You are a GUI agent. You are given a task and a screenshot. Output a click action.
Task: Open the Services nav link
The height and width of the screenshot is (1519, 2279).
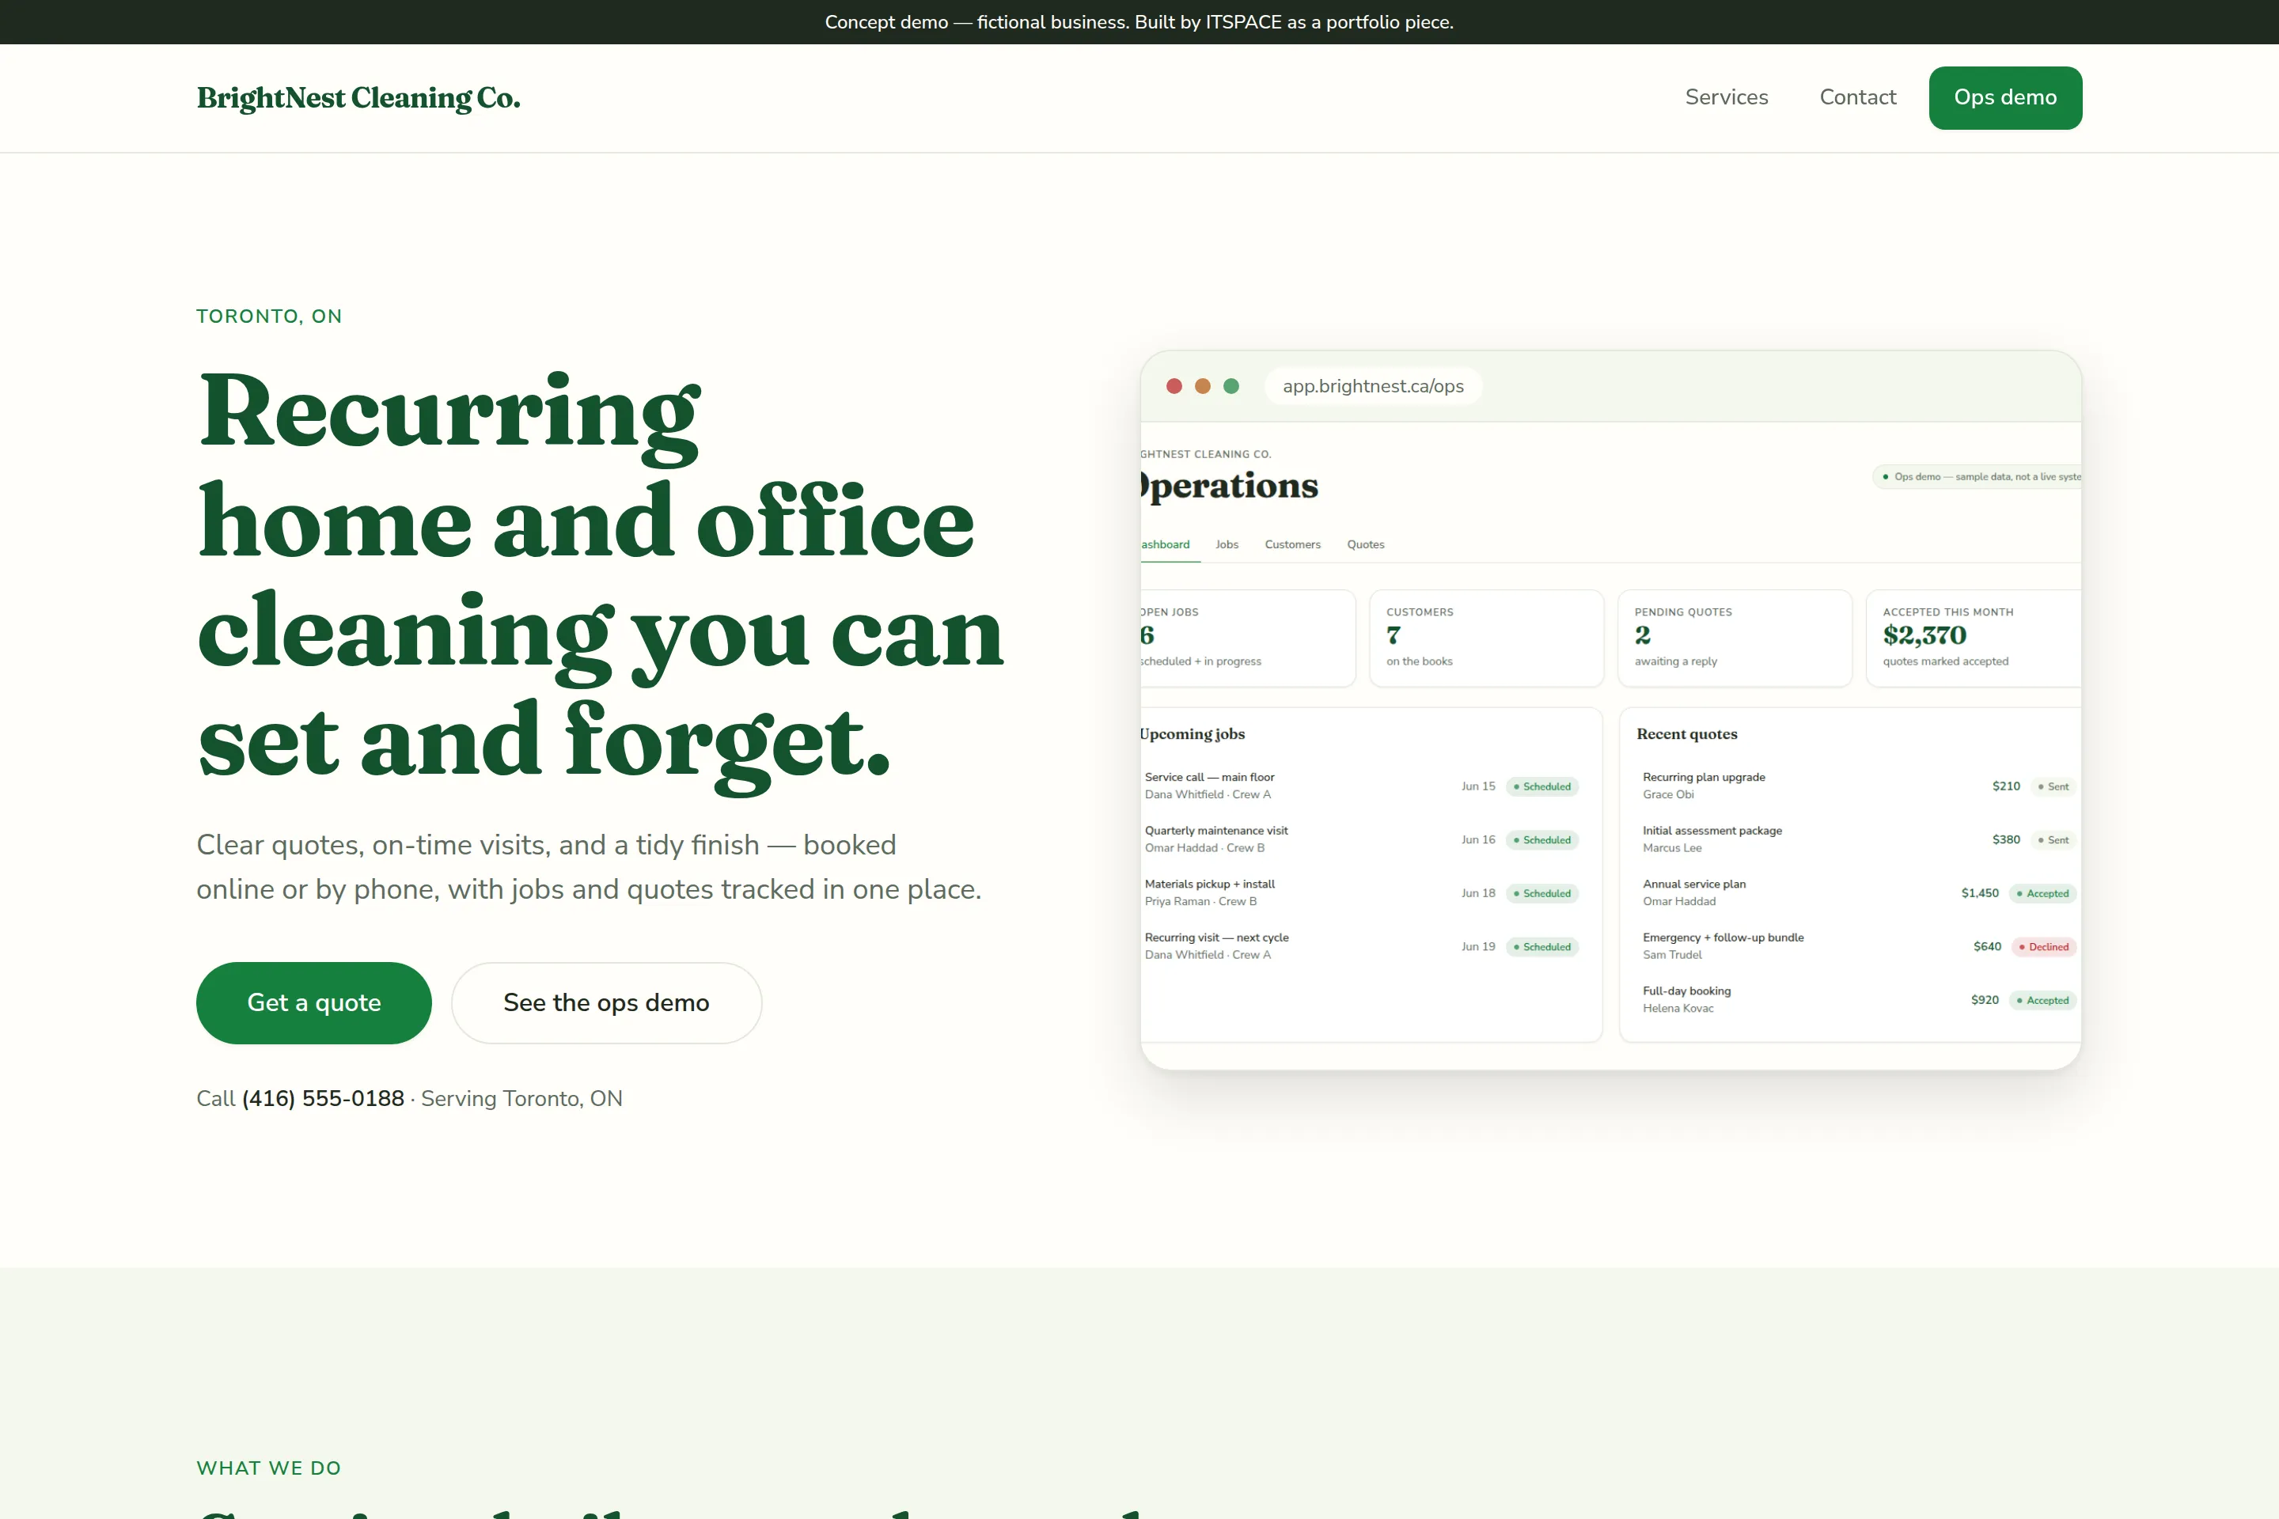coord(1726,97)
